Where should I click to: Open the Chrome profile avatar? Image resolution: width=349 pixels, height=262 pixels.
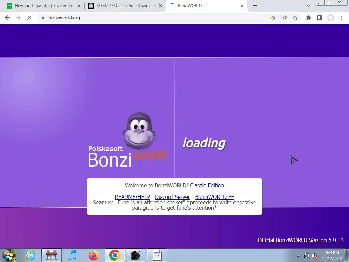(331, 18)
